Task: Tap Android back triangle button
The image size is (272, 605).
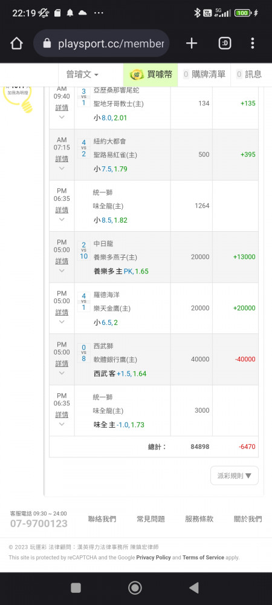Action: pos(194,587)
